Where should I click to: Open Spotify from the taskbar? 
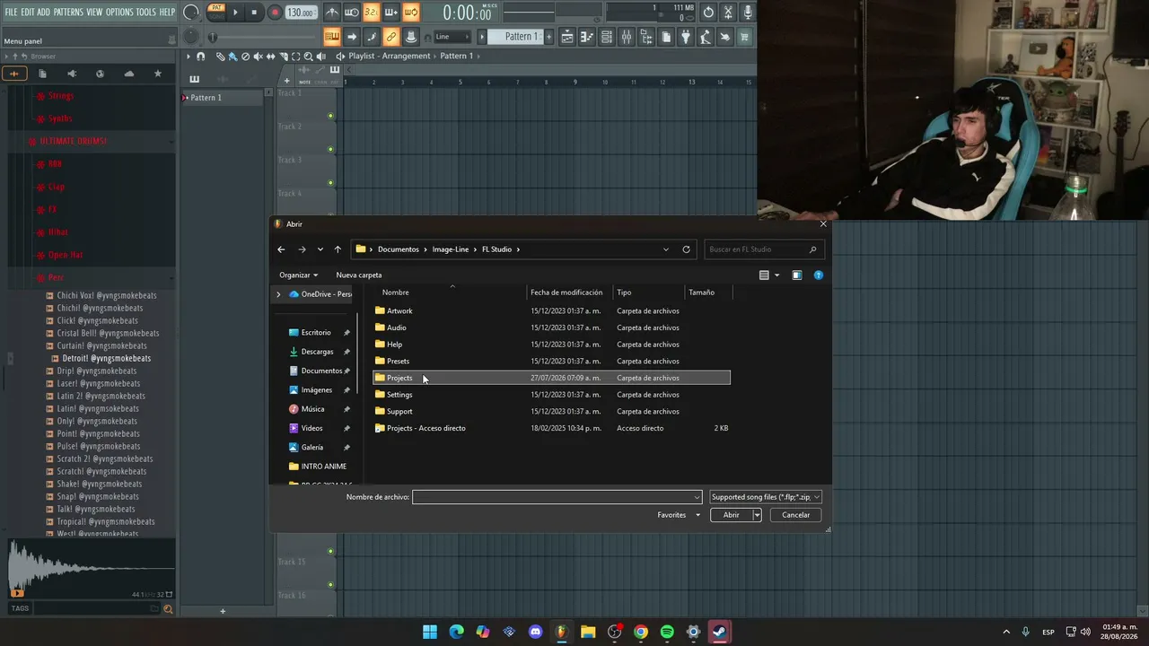pos(667,633)
